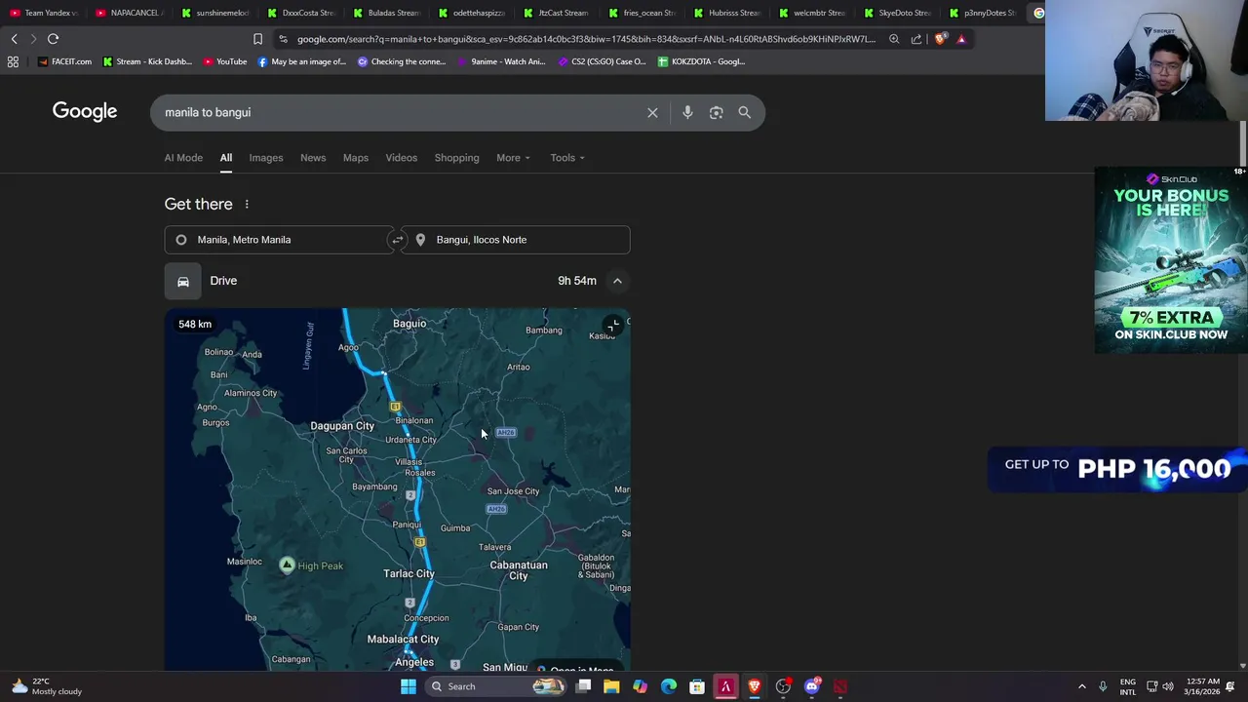Swap origin and destination with the arrows icon

pos(397,240)
